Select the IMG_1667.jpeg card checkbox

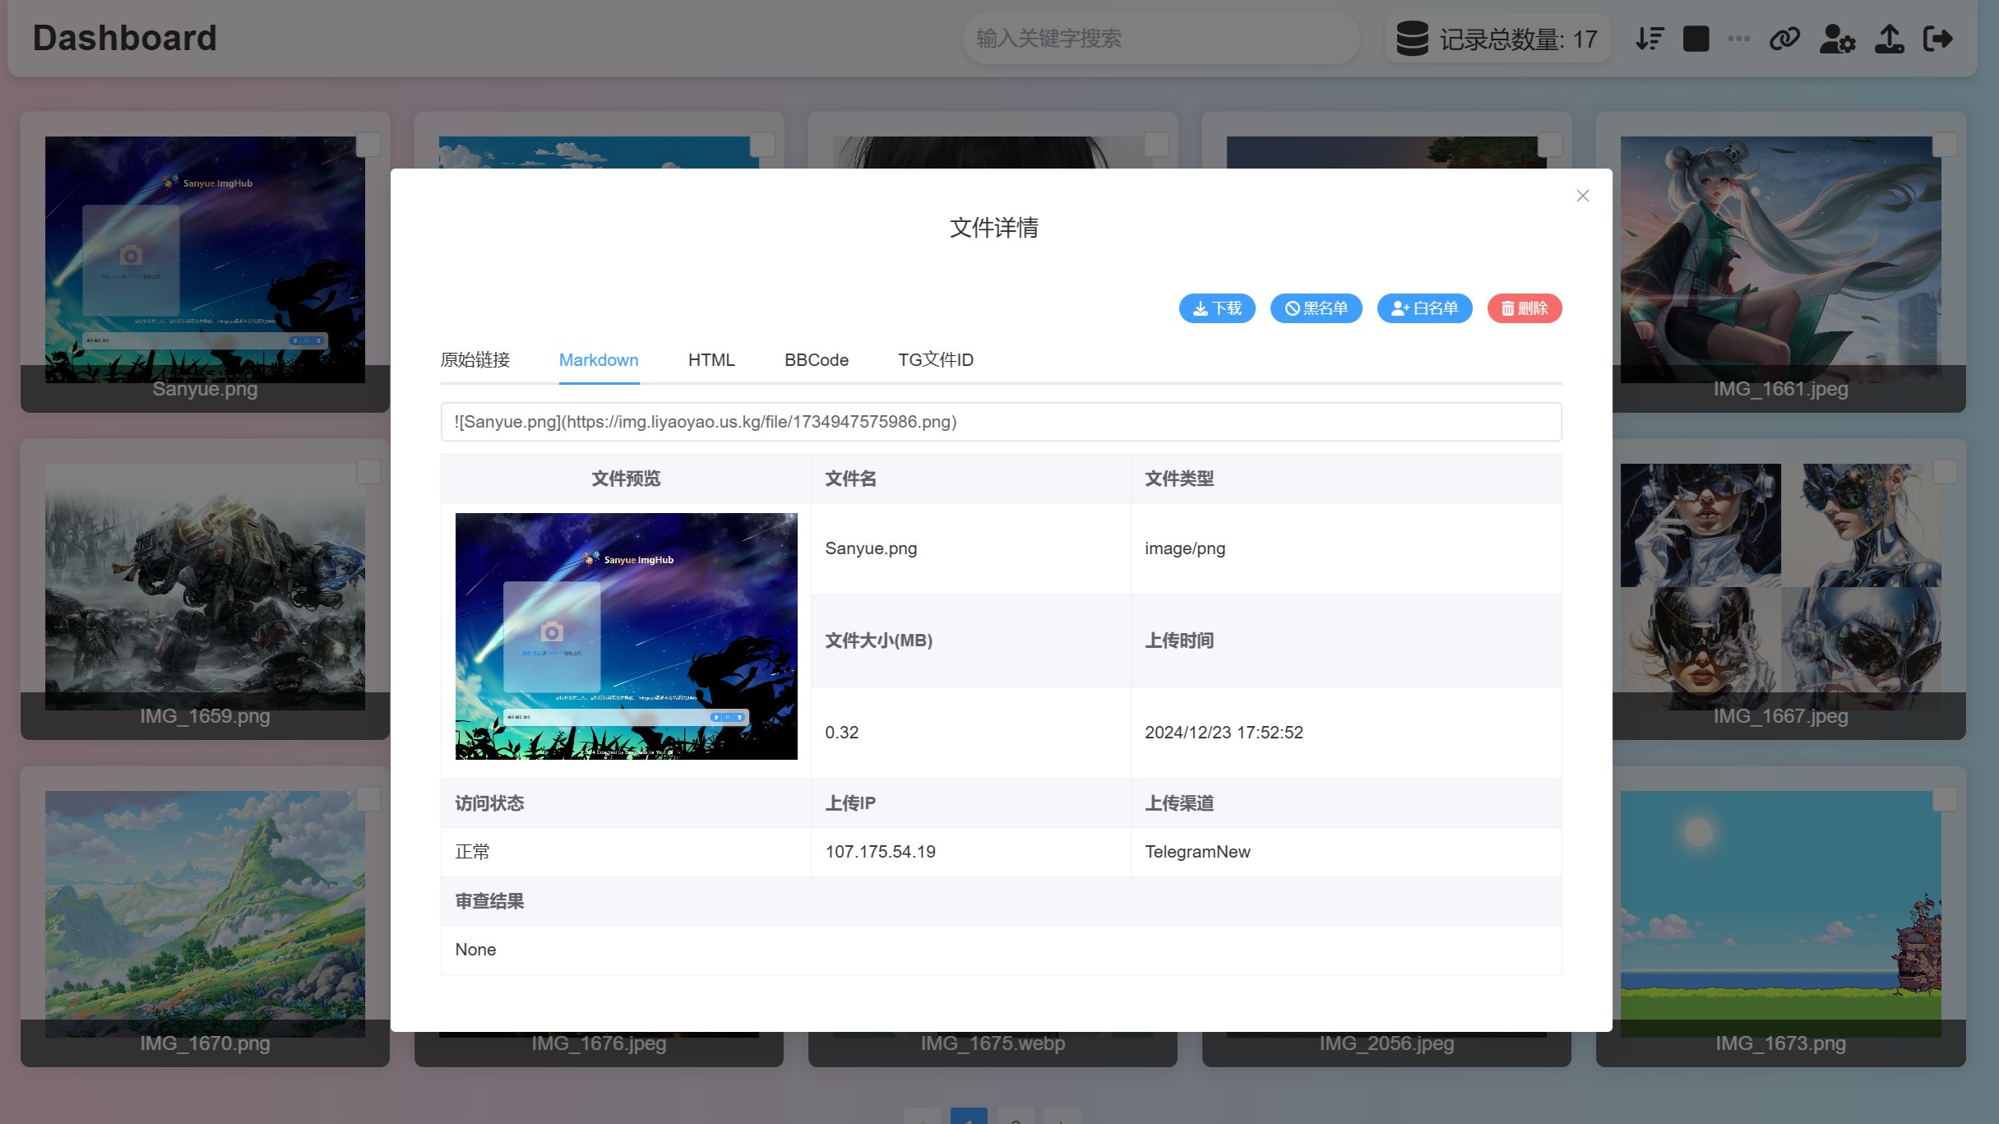click(1944, 472)
